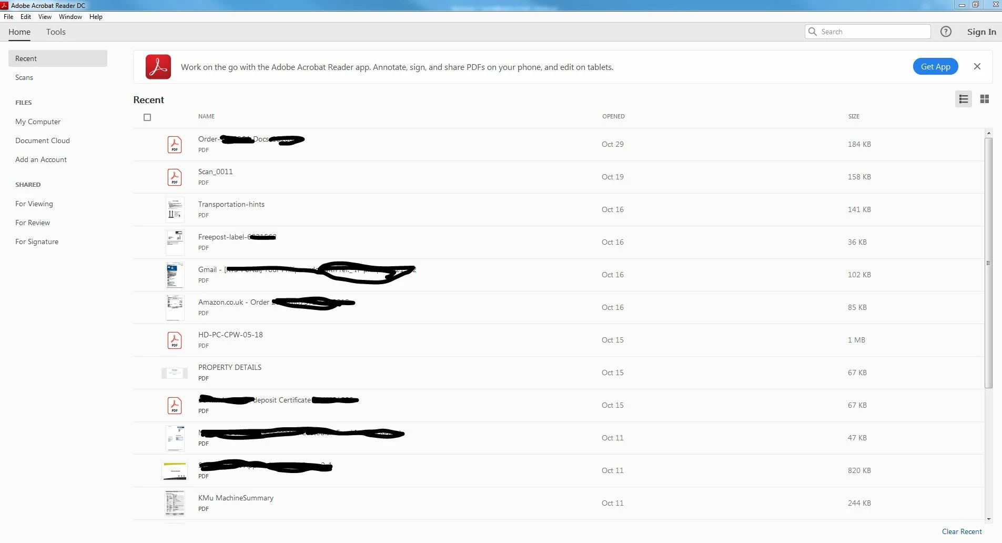Switch to the Tools tab
Screen dimensions: 1002x543
pyautogui.click(x=56, y=32)
